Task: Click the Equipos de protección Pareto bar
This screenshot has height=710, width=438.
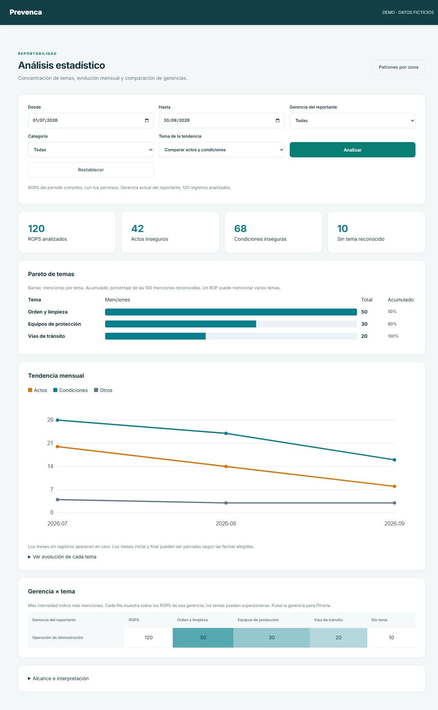Action: pos(181,324)
